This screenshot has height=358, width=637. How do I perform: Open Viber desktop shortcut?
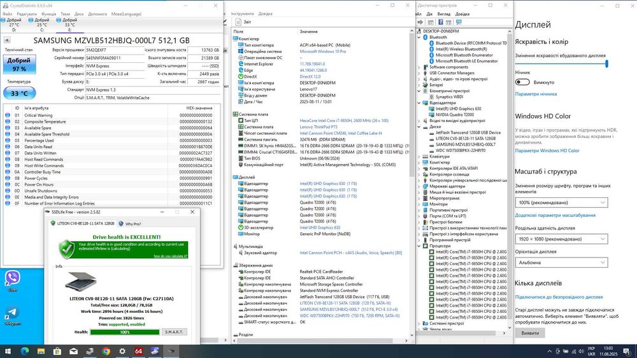point(13,280)
